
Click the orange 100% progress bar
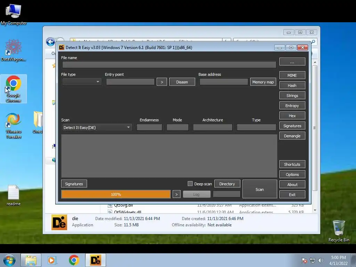click(x=116, y=194)
